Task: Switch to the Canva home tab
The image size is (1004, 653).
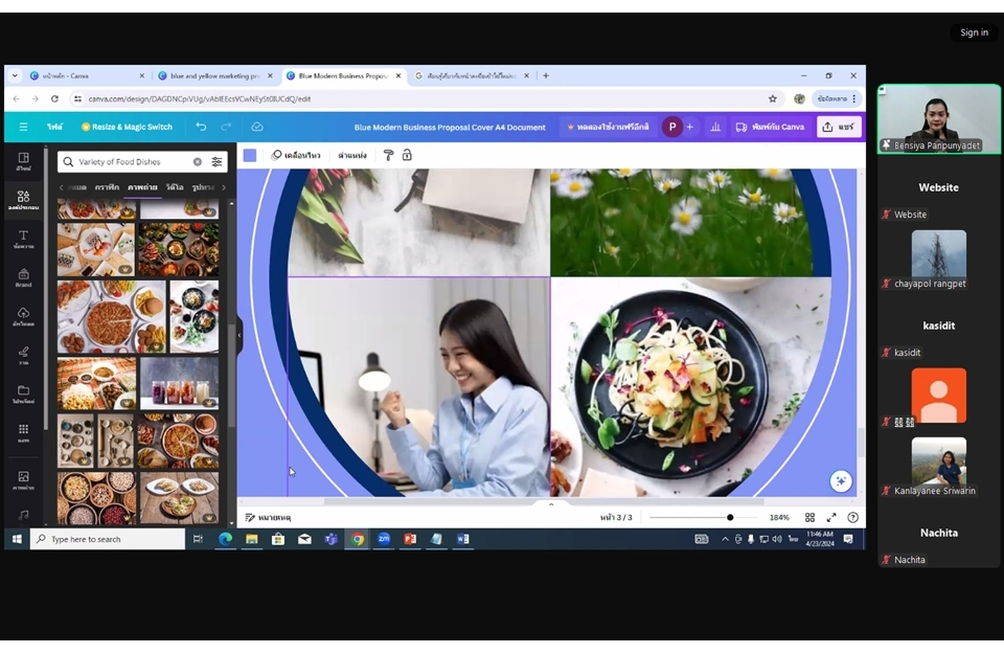Action: pos(87,76)
